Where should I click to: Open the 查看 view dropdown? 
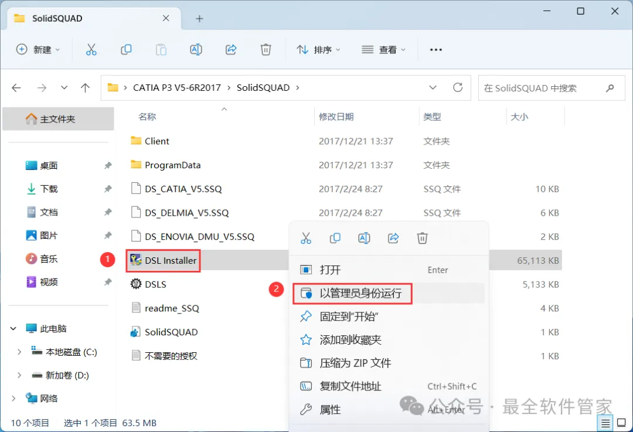click(383, 50)
